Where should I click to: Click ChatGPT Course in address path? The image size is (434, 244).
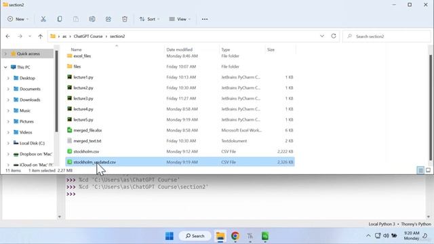click(88, 36)
